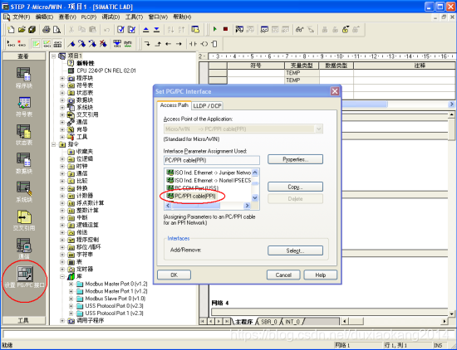Click the Compile toolbar icon
Image resolution: width=457 pixels, height=350 pixels.
(120, 29)
